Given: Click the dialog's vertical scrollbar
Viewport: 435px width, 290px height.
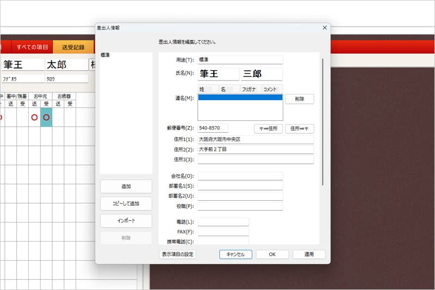Looking at the screenshot, I should (322, 122).
